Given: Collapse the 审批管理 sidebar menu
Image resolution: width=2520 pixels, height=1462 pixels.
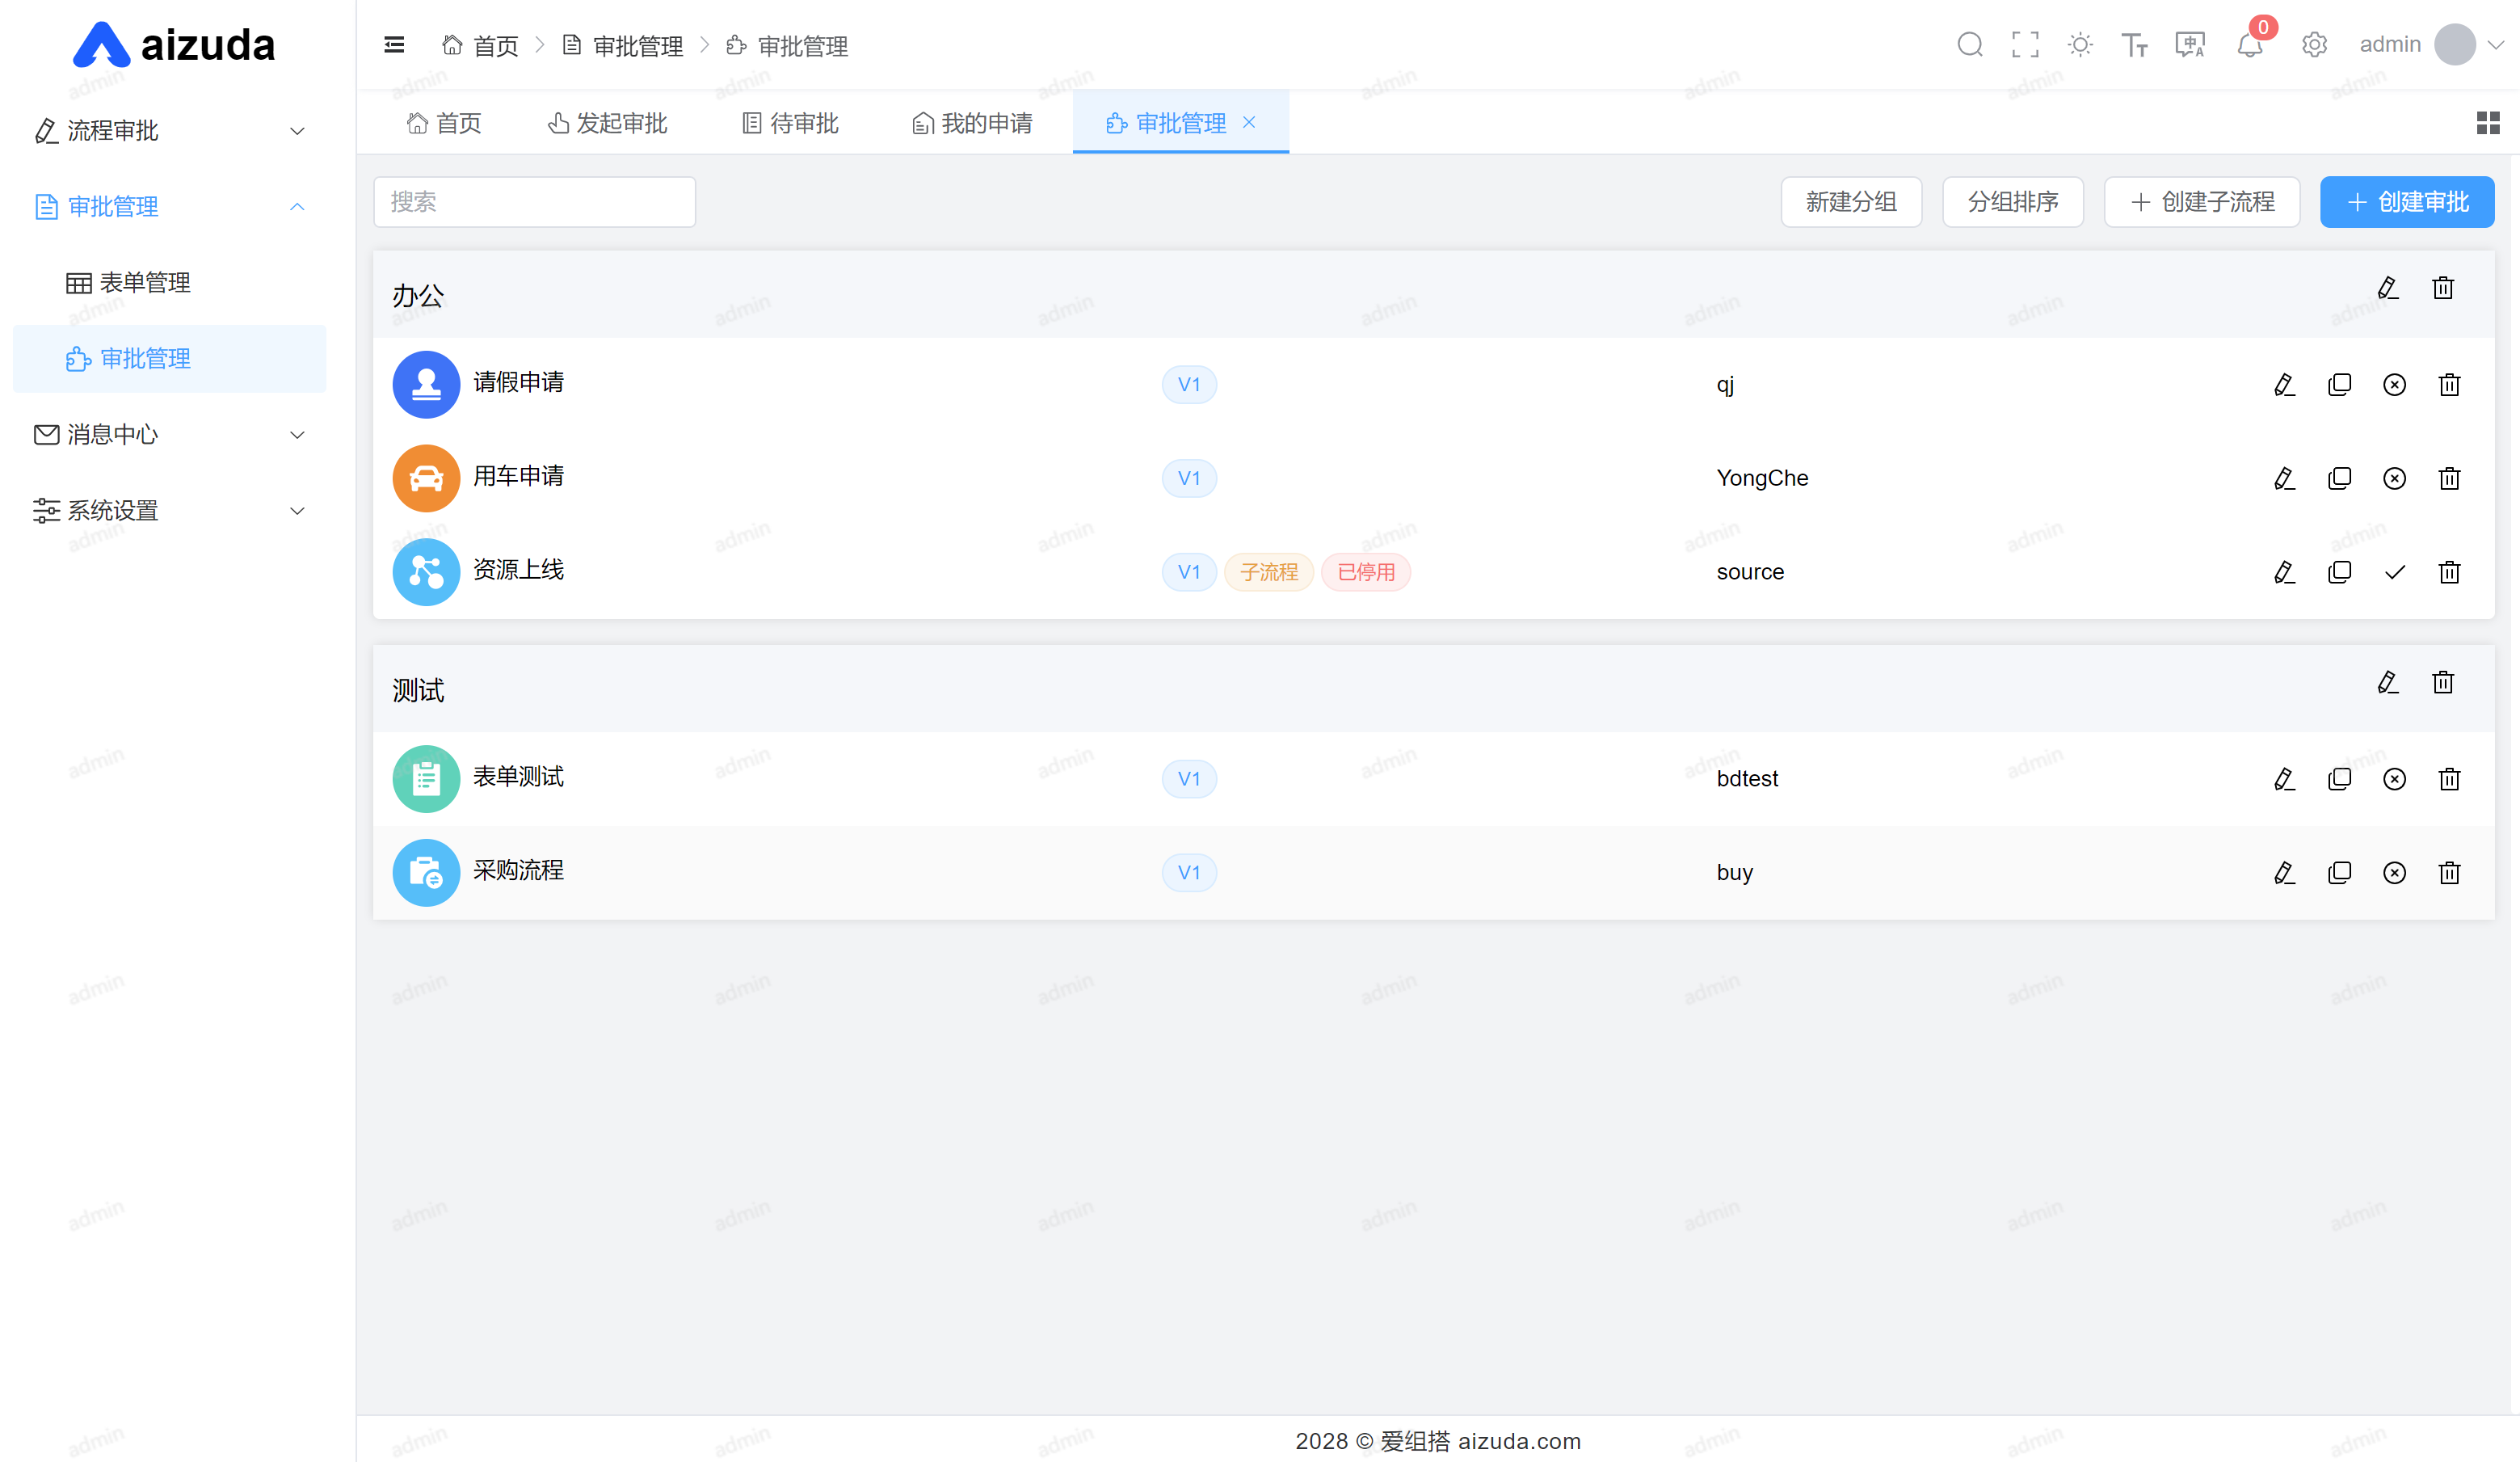Looking at the screenshot, I should tap(170, 207).
